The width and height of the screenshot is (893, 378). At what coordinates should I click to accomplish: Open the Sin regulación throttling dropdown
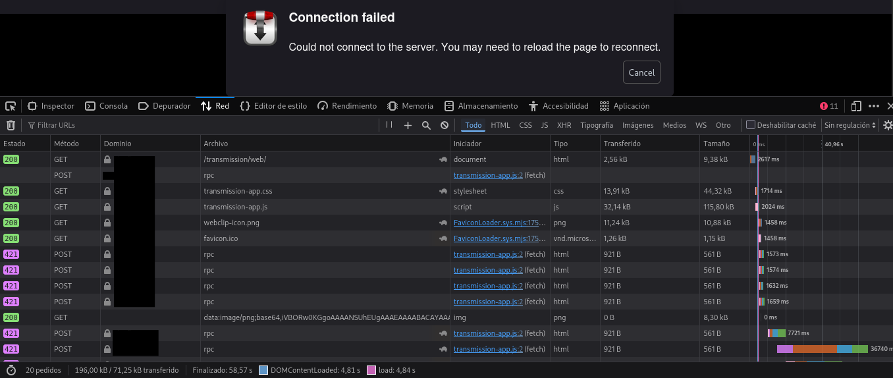[850, 125]
